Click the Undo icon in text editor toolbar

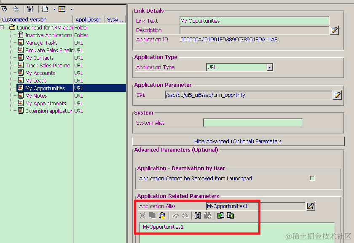point(175,216)
